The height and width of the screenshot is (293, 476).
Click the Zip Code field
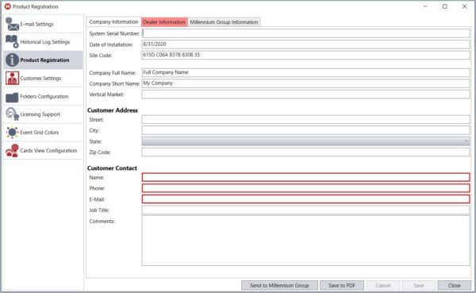point(305,152)
